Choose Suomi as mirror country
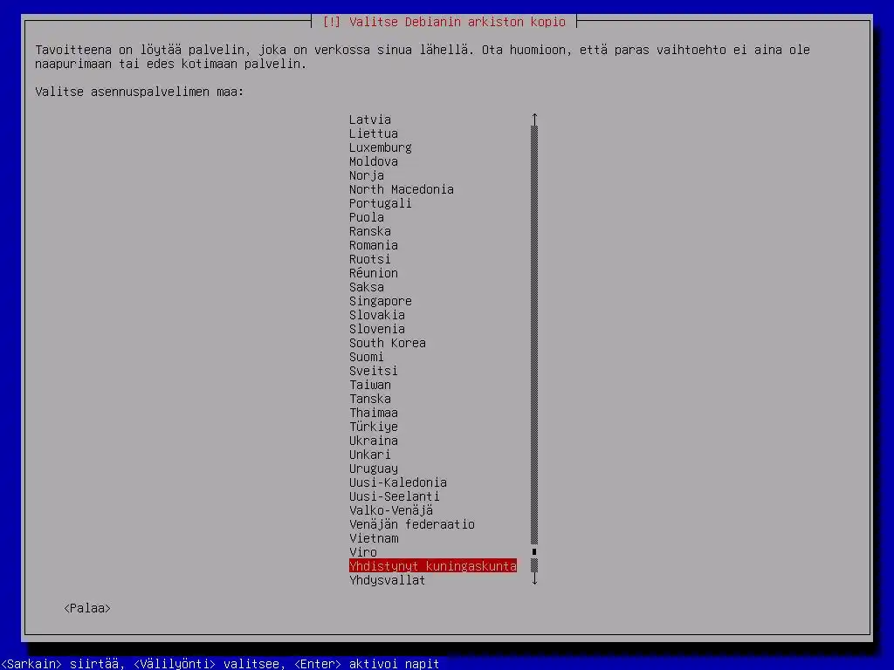 tap(367, 357)
